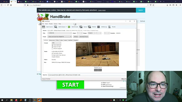Open browser page actions ellipsis

tap(148, 5)
